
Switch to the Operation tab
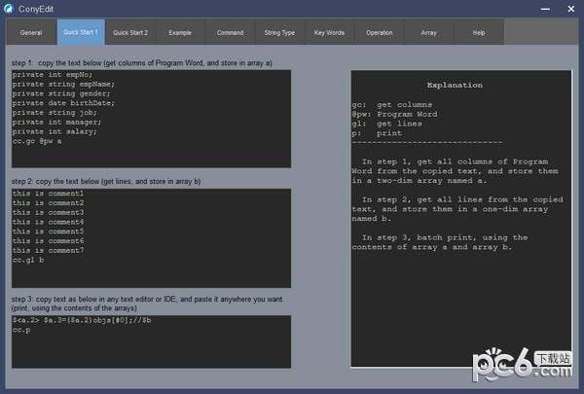(379, 32)
